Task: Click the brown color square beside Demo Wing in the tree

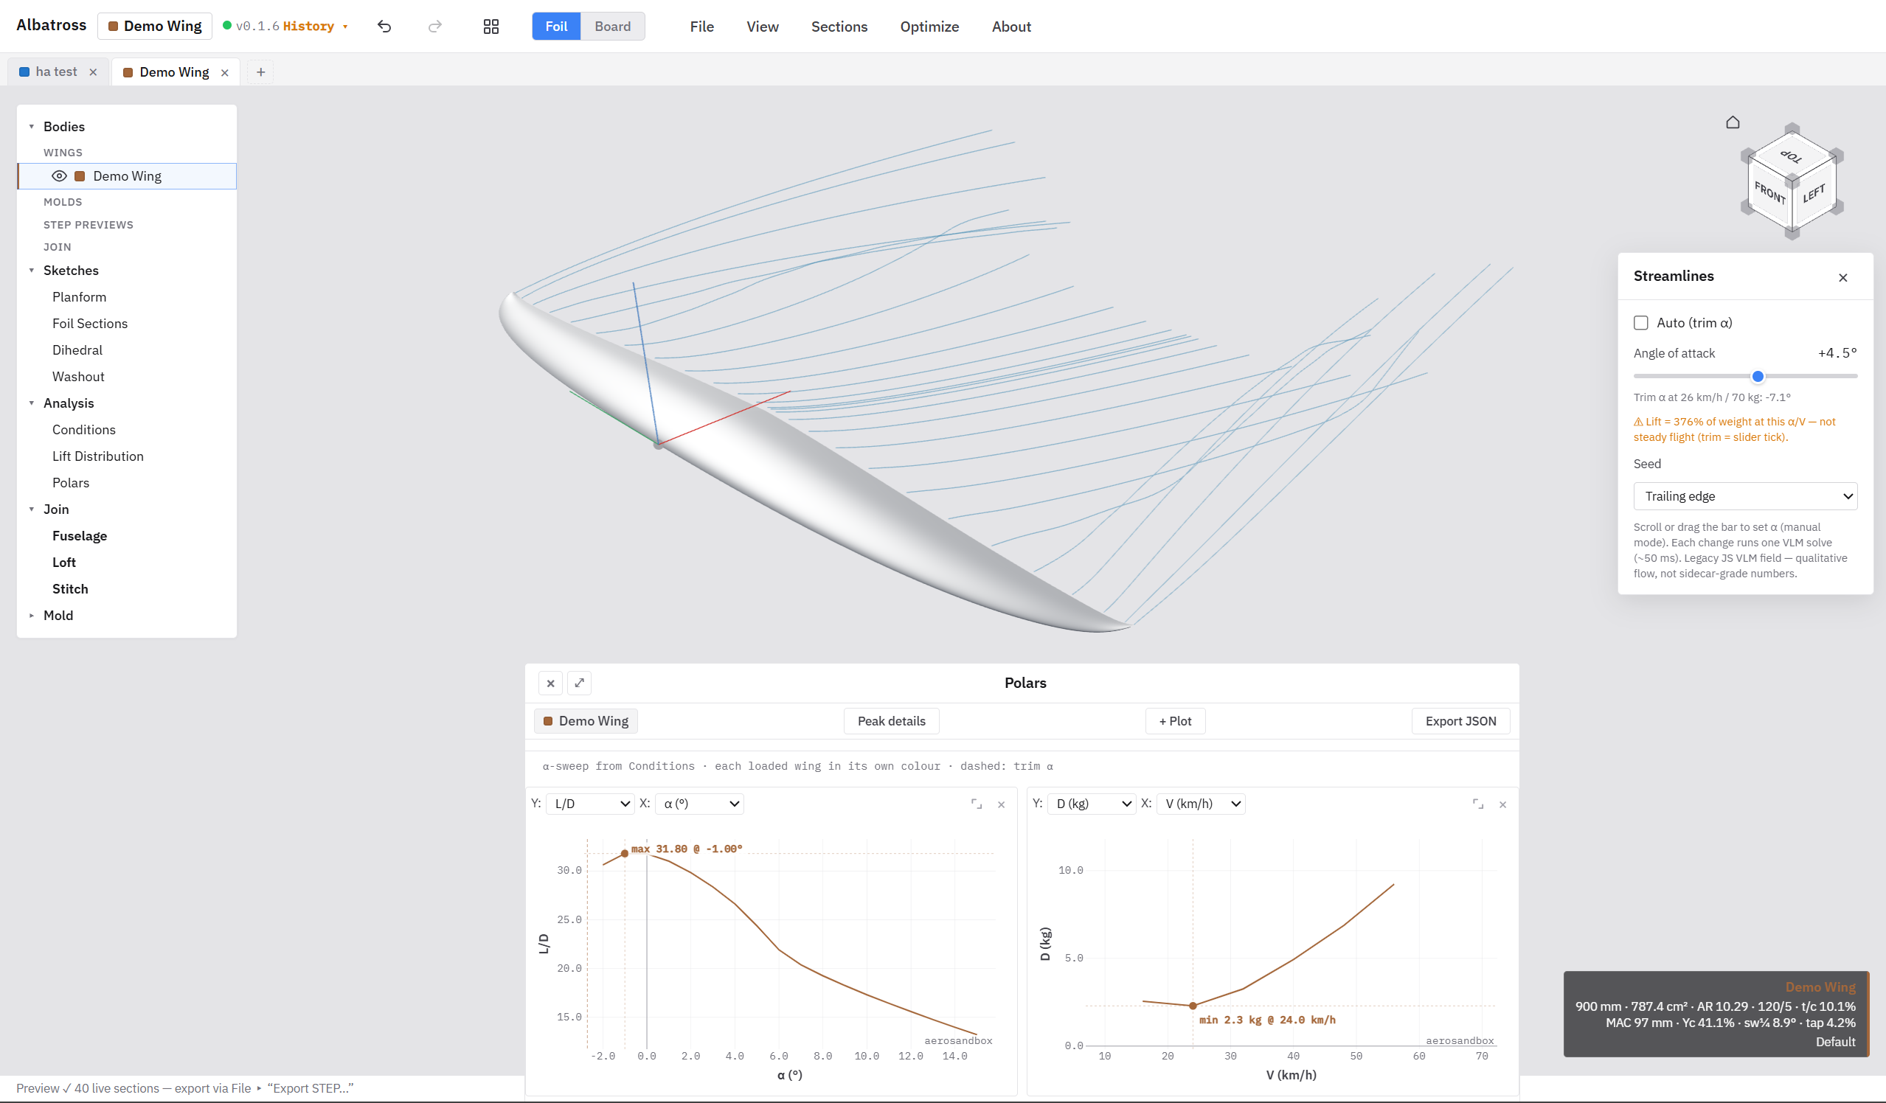Action: coord(80,176)
